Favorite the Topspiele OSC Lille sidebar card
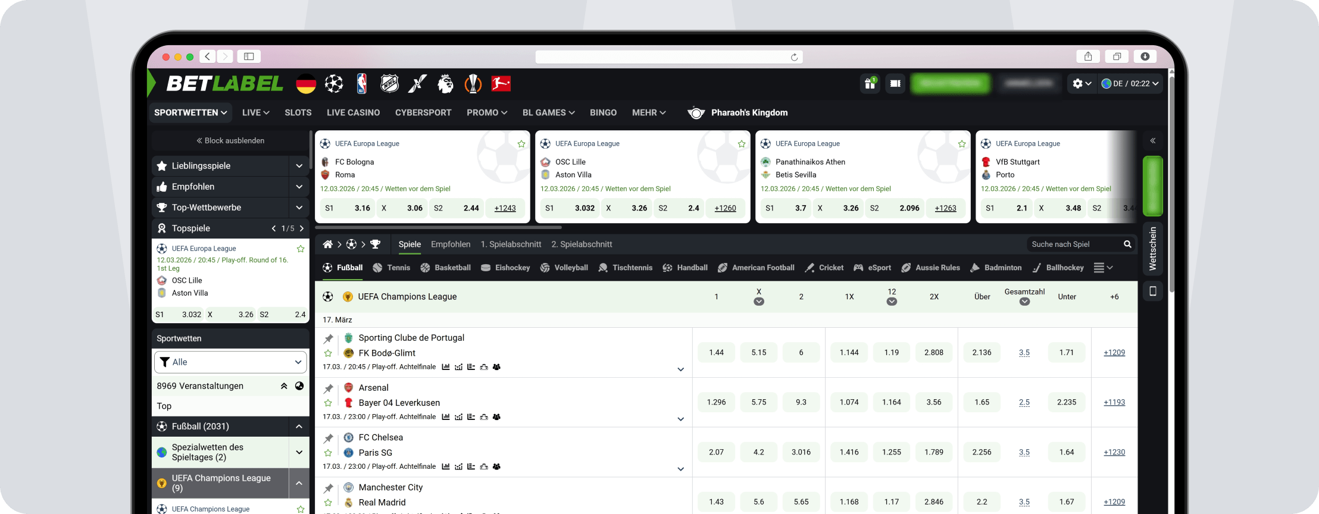This screenshot has height=514, width=1319. pos(301,249)
